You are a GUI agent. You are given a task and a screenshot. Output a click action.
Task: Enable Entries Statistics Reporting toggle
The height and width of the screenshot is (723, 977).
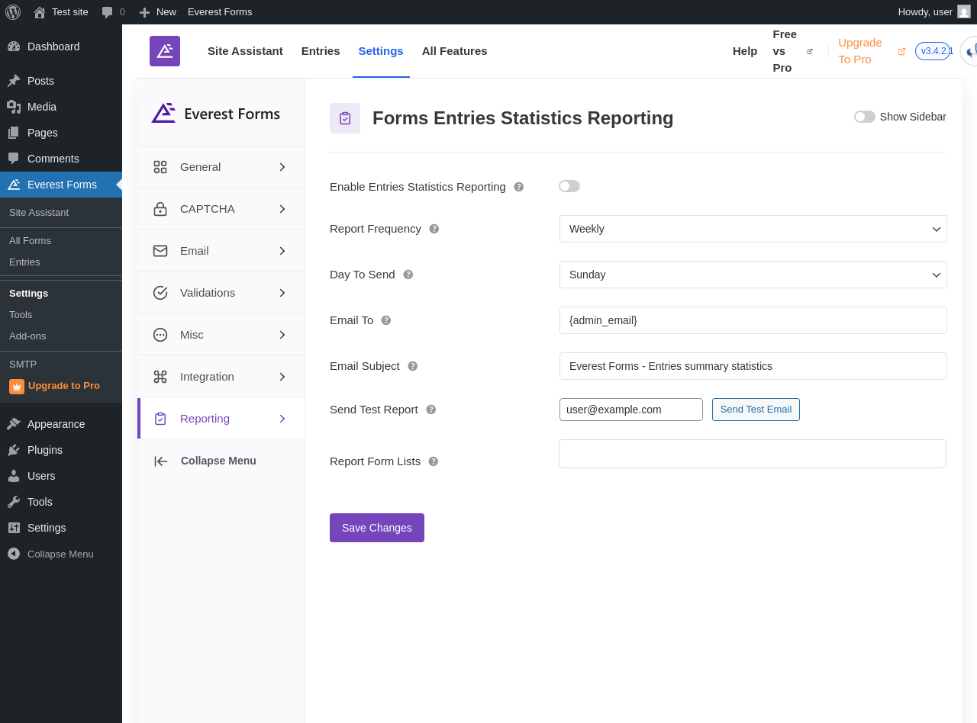click(569, 186)
